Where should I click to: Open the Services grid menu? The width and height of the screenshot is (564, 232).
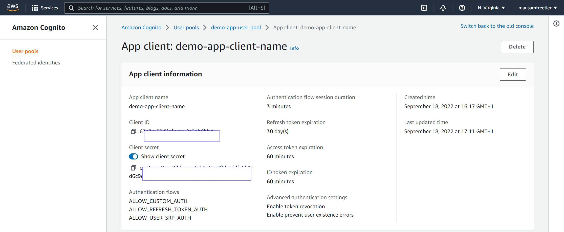pyautogui.click(x=45, y=8)
